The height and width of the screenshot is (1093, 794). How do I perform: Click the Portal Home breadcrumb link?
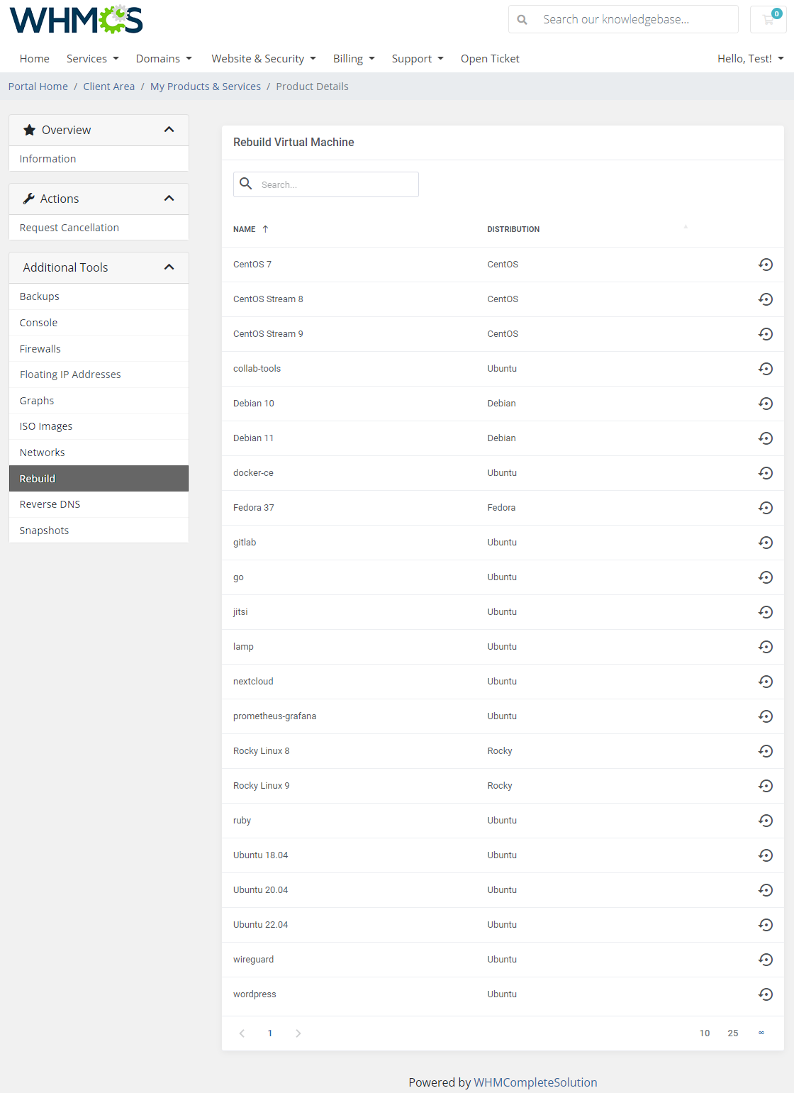pos(38,87)
